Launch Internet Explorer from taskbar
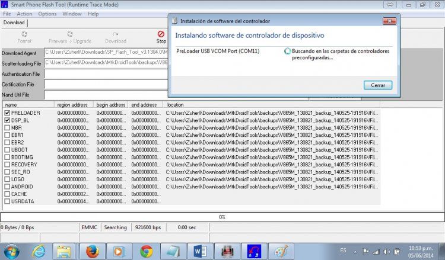 (x=39, y=252)
